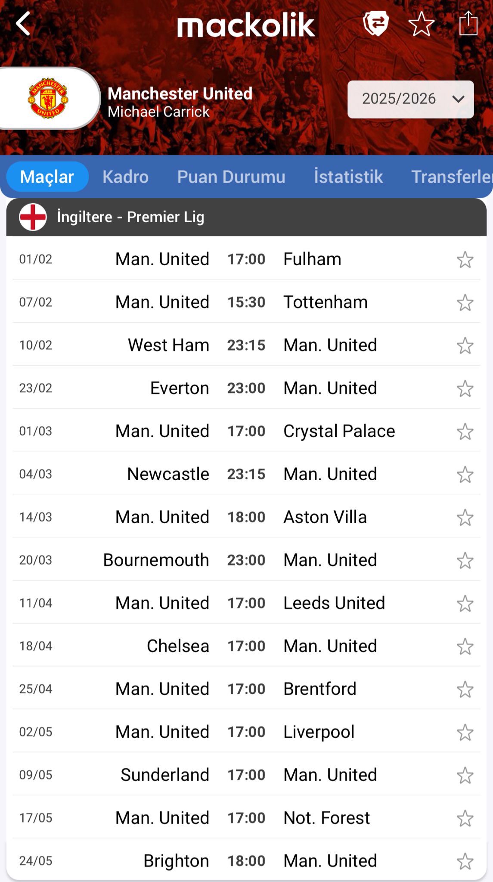Mark the Chelsea match as favorite
This screenshot has height=882, width=493.
[x=465, y=646]
